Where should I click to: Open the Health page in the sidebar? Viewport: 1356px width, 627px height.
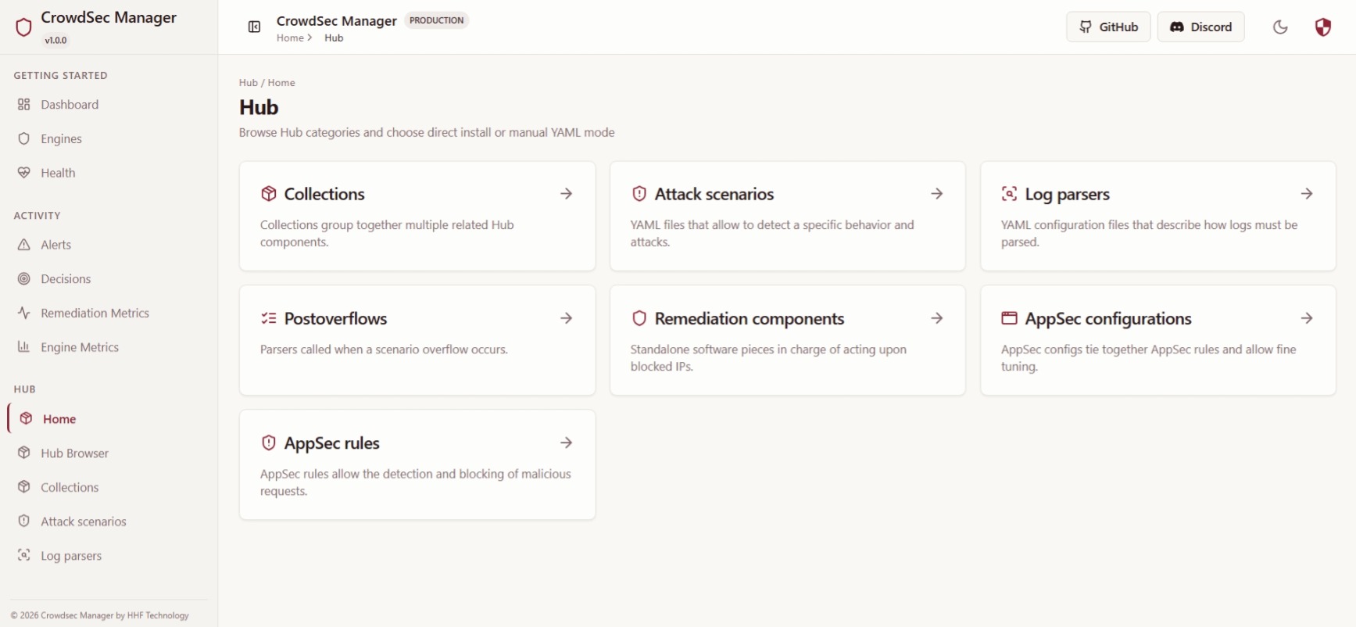[x=109, y=173]
